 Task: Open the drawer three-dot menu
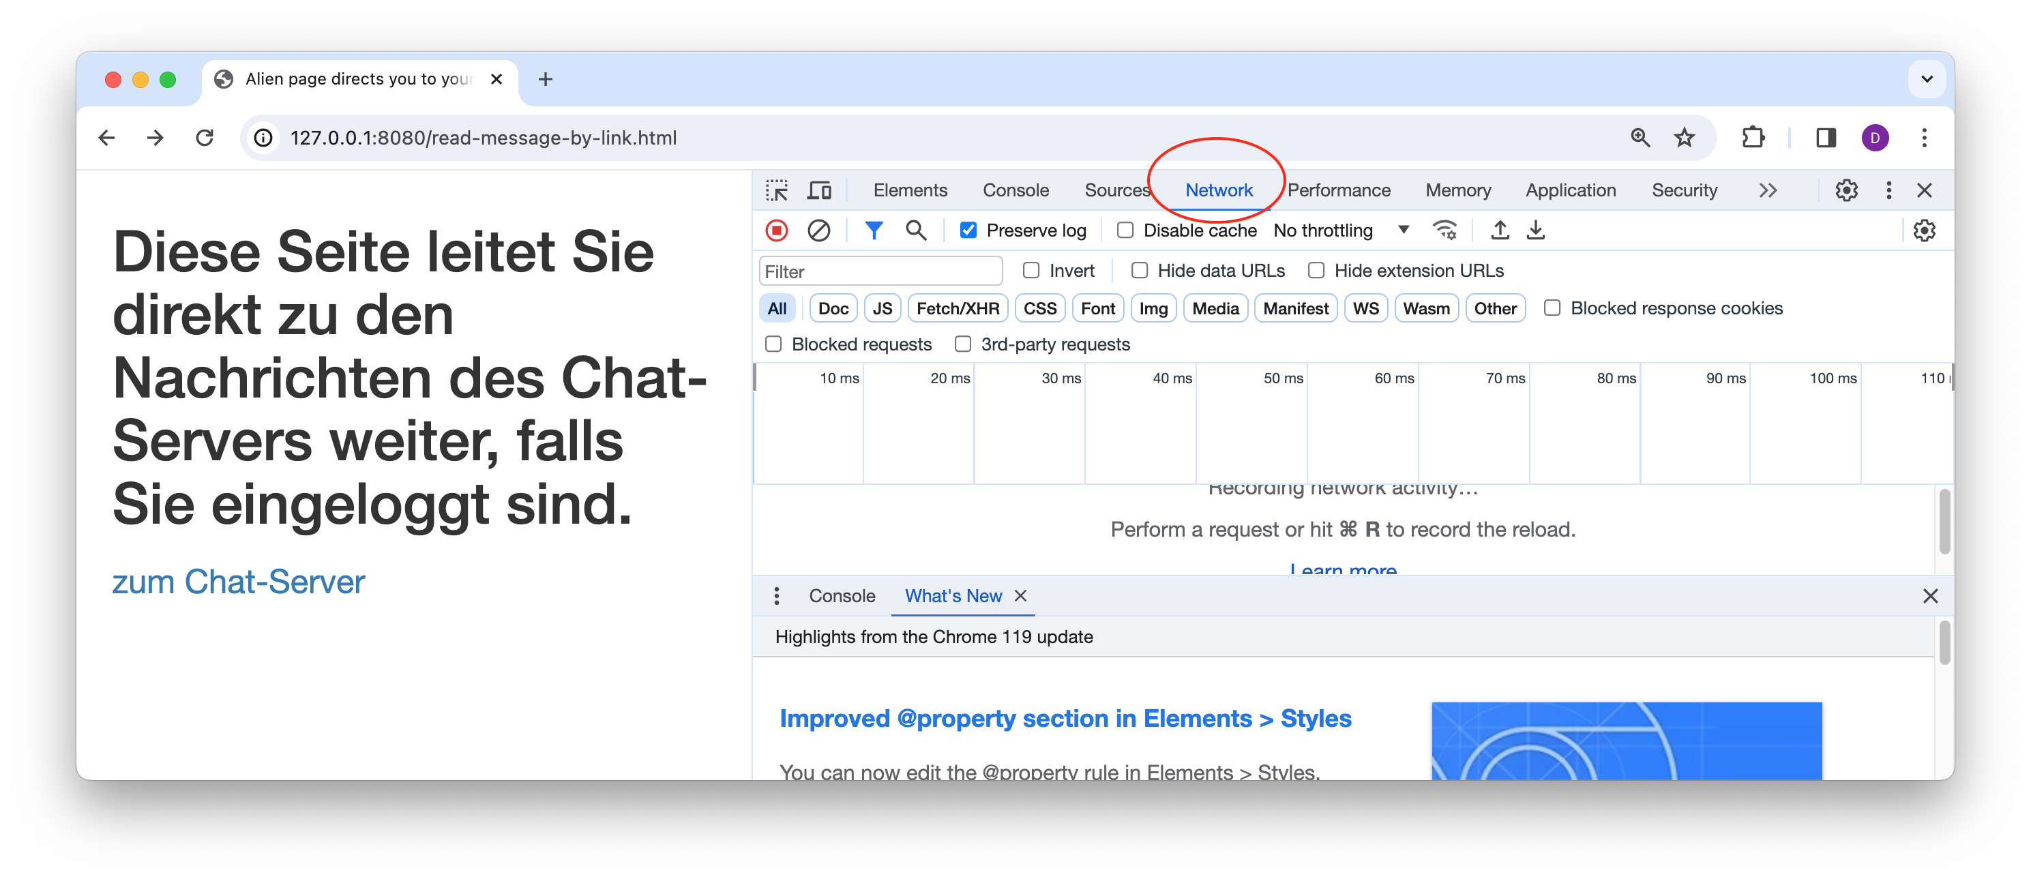tap(777, 597)
